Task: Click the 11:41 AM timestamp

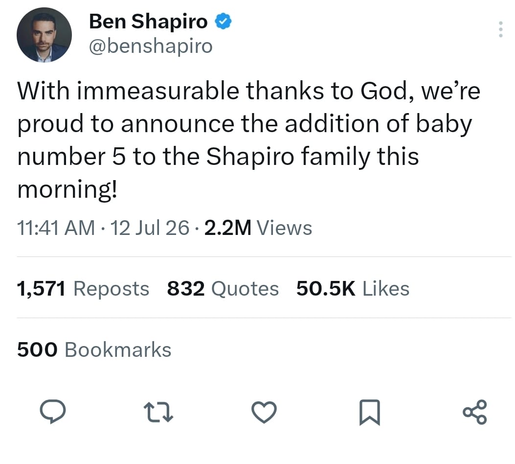Action: point(55,228)
